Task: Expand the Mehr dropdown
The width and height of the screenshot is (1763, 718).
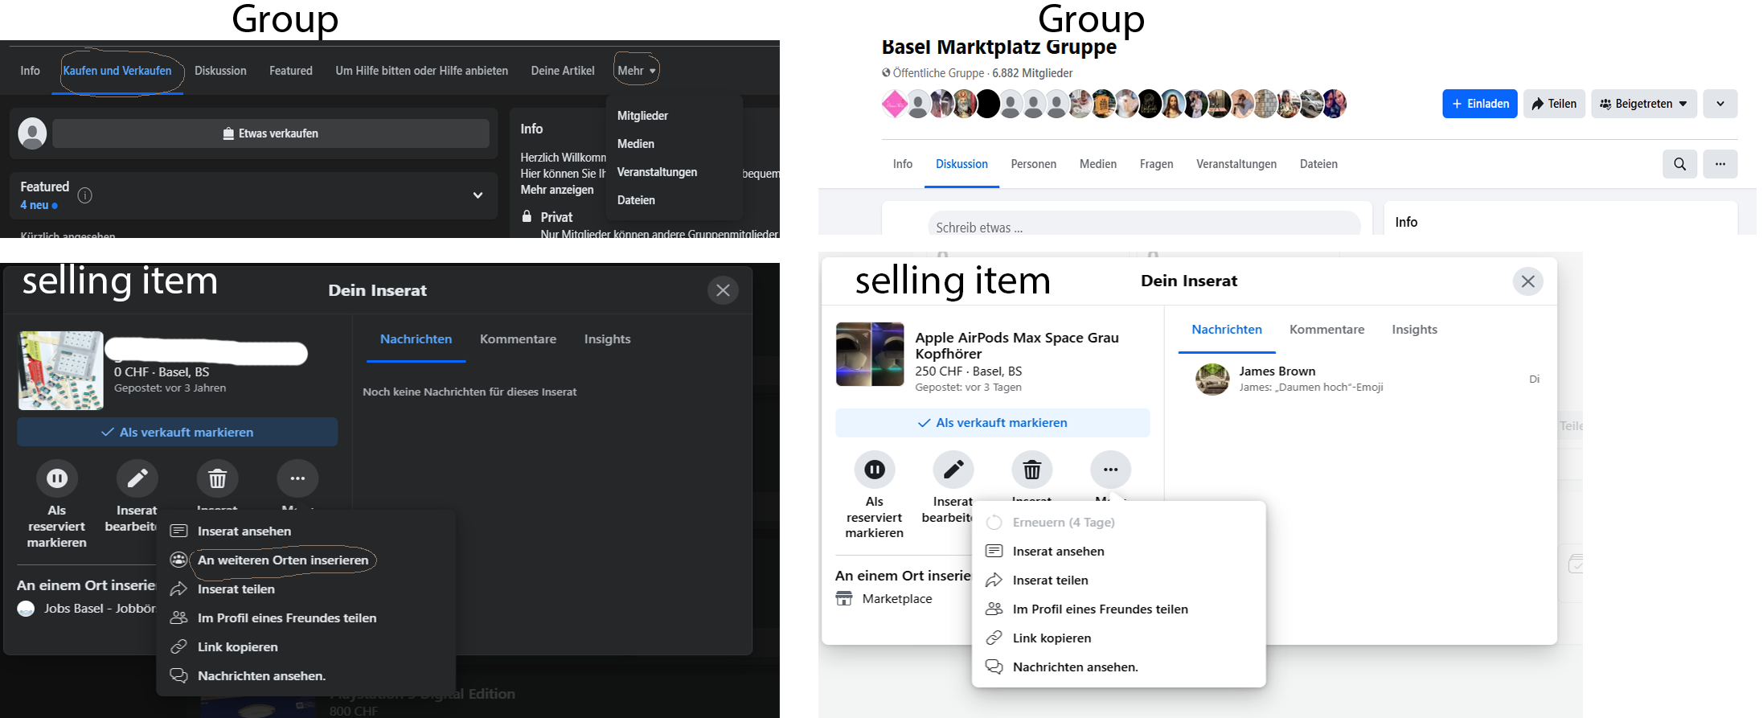Action: [x=637, y=71]
